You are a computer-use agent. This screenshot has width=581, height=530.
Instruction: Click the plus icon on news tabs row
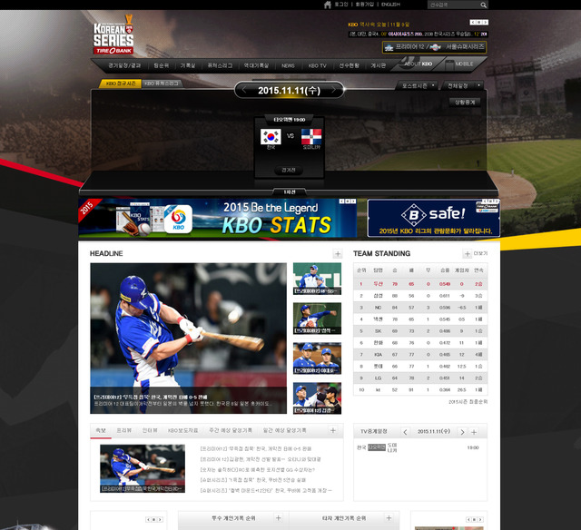[x=333, y=430]
